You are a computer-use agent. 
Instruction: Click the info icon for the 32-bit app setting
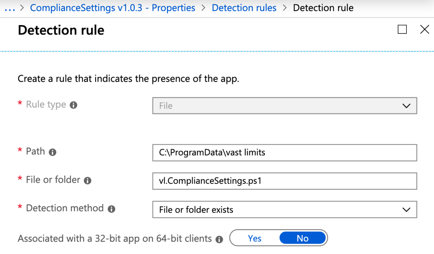pos(219,239)
